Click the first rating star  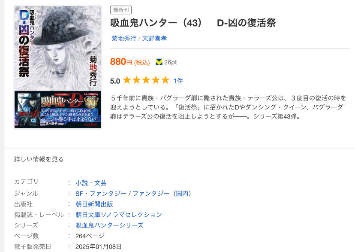[127, 80]
